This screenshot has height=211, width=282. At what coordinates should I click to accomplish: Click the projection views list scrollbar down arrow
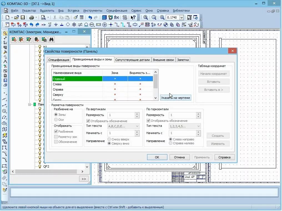click(155, 98)
